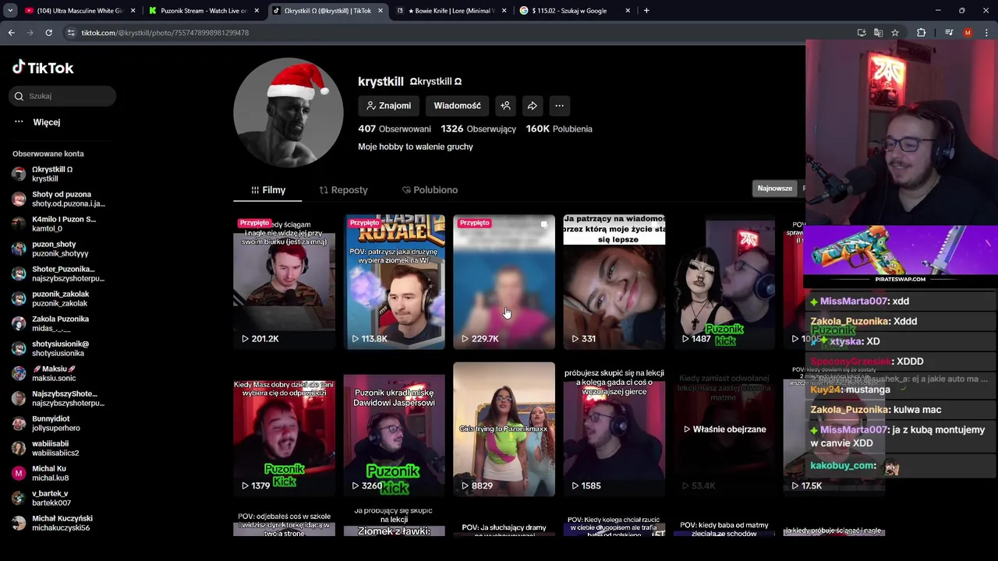Click the 1326 Obserwujący count
This screenshot has width=998, height=561.
tap(478, 129)
